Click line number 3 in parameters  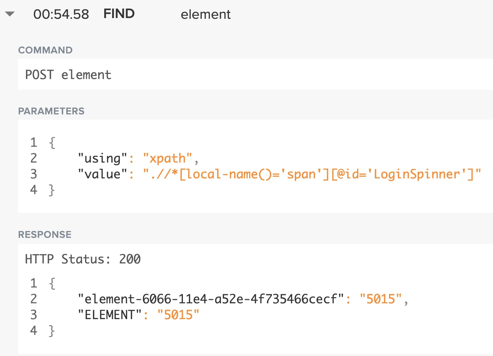pos(34,174)
